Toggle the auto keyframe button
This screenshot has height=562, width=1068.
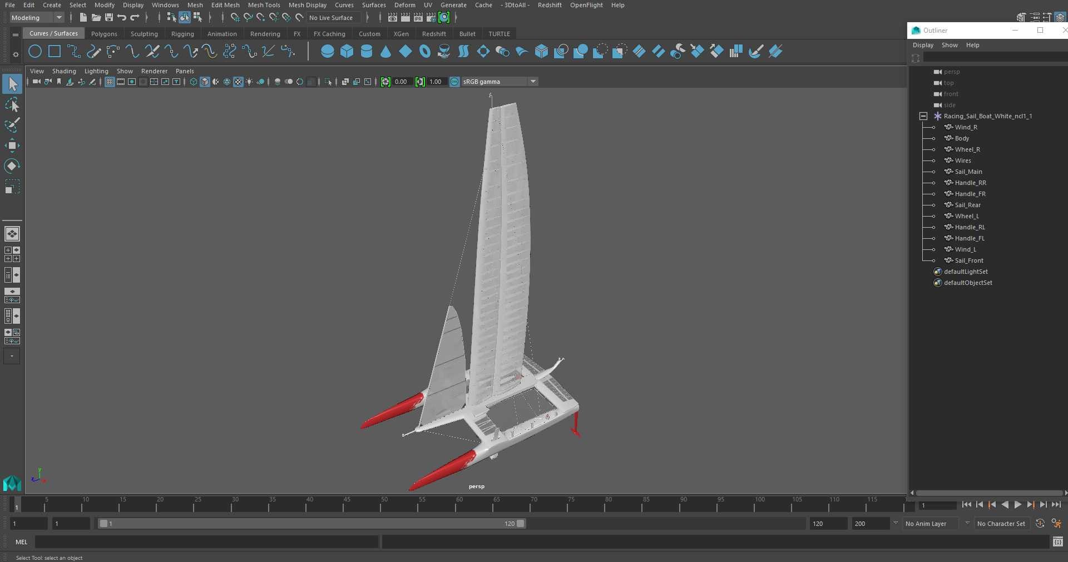[x=1040, y=524]
